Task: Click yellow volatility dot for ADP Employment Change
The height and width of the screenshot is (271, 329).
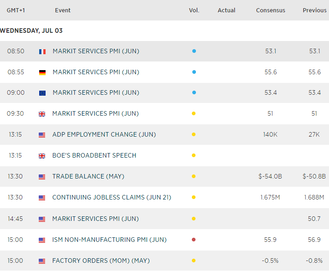Action: point(194,135)
